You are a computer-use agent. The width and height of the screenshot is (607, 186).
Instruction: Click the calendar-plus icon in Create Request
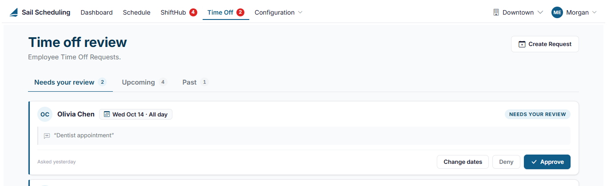click(522, 44)
